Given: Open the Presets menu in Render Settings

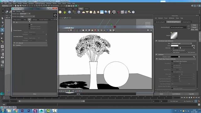Looking at the screenshot, I should 19,11.
